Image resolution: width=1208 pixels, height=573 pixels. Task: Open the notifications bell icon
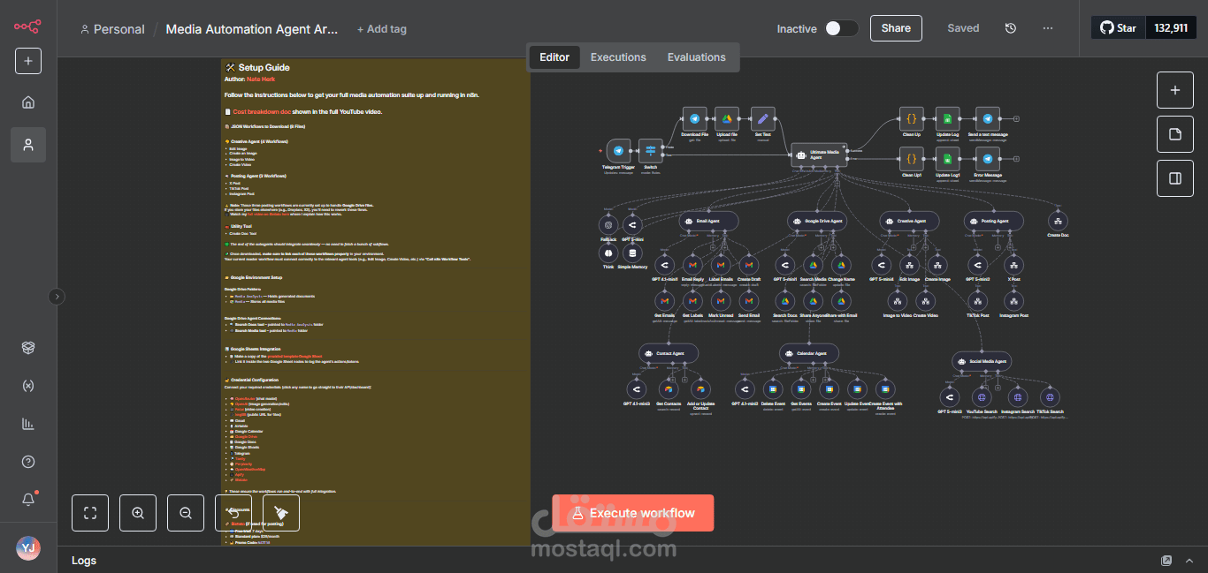[28, 500]
